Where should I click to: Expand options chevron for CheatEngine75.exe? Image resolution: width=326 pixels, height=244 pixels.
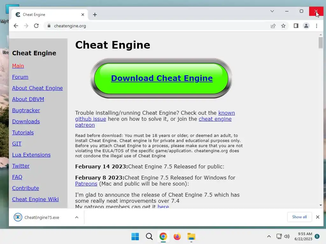(76, 217)
